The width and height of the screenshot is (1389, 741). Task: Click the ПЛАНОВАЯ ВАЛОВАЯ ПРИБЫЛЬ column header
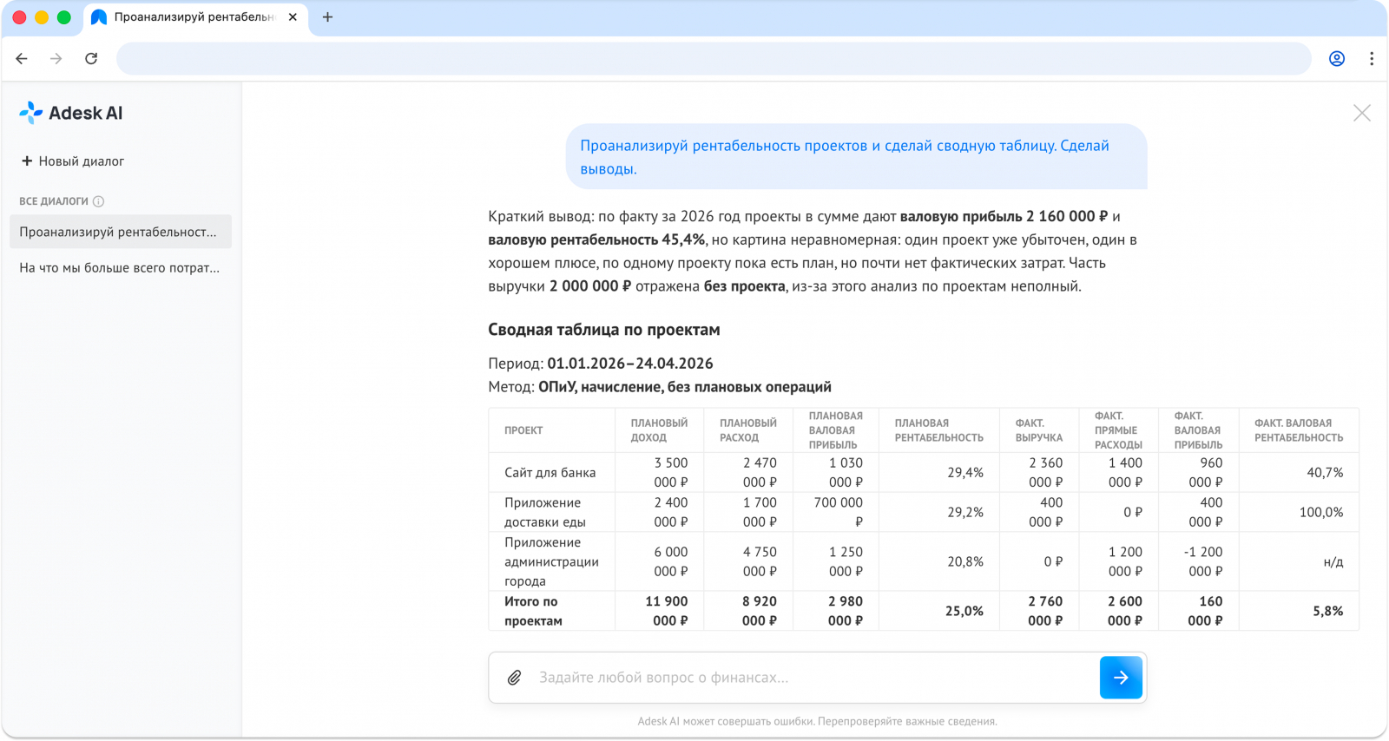[835, 430]
